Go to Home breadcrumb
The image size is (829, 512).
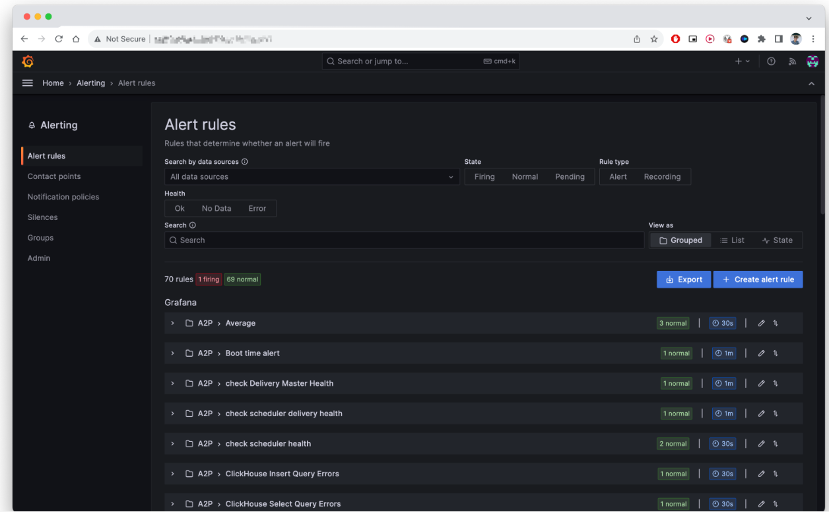53,83
